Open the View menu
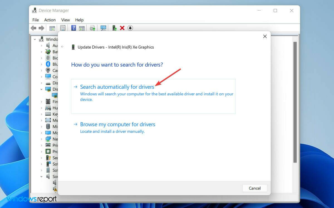Image resolution: width=334 pixels, height=208 pixels. (65, 20)
